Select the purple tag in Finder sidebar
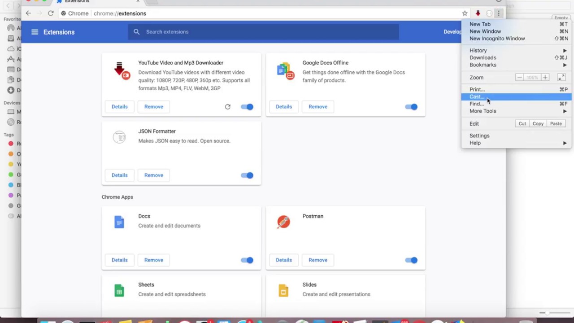 pyautogui.click(x=11, y=195)
